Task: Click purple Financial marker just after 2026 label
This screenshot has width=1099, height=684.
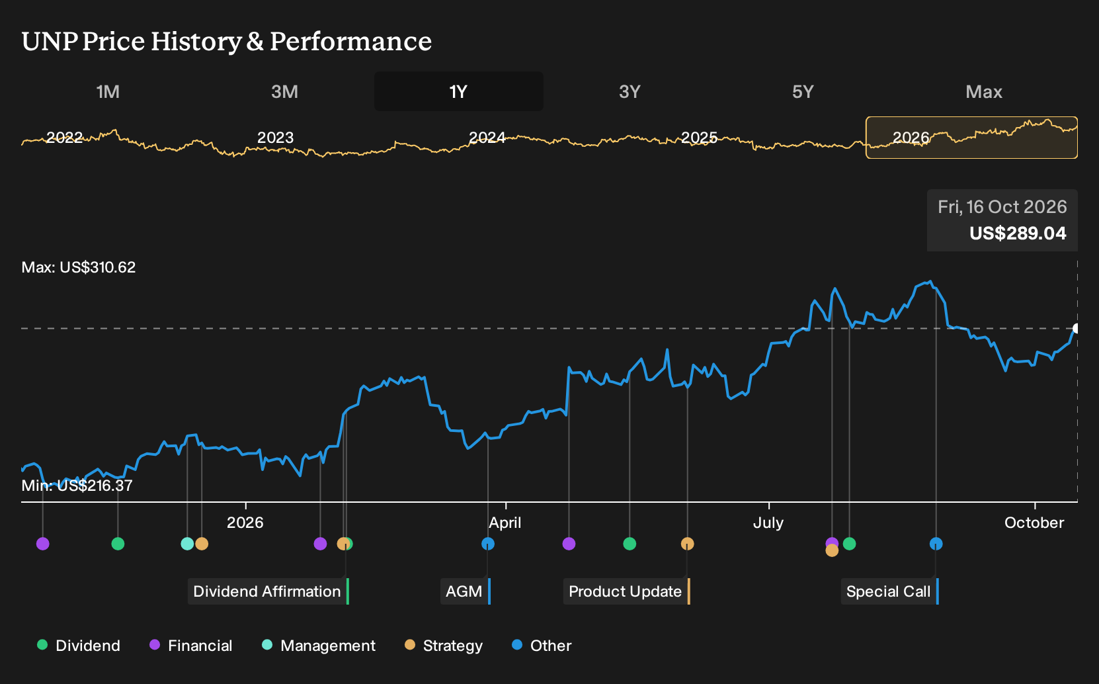Action: pyautogui.click(x=320, y=544)
